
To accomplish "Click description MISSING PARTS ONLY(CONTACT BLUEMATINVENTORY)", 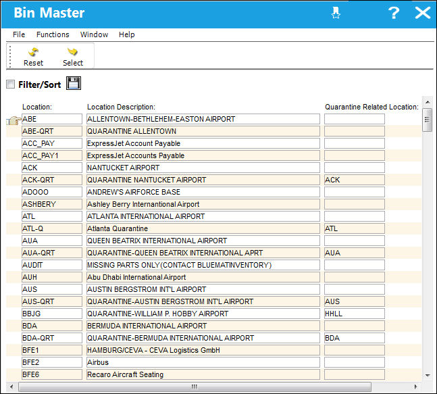I will click(x=203, y=265).
